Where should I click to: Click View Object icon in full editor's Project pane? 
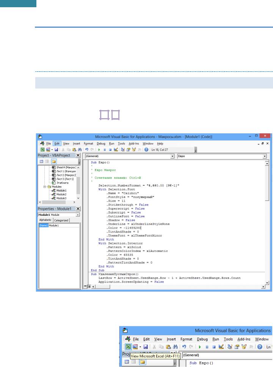pyautogui.click(x=47, y=161)
